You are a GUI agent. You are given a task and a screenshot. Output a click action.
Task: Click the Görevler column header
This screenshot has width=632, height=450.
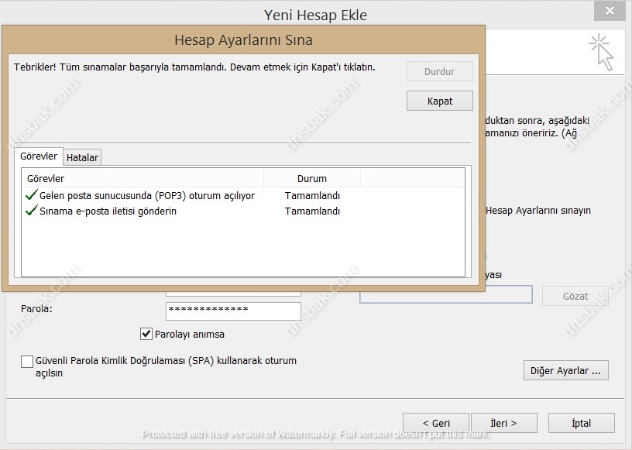[x=143, y=178]
